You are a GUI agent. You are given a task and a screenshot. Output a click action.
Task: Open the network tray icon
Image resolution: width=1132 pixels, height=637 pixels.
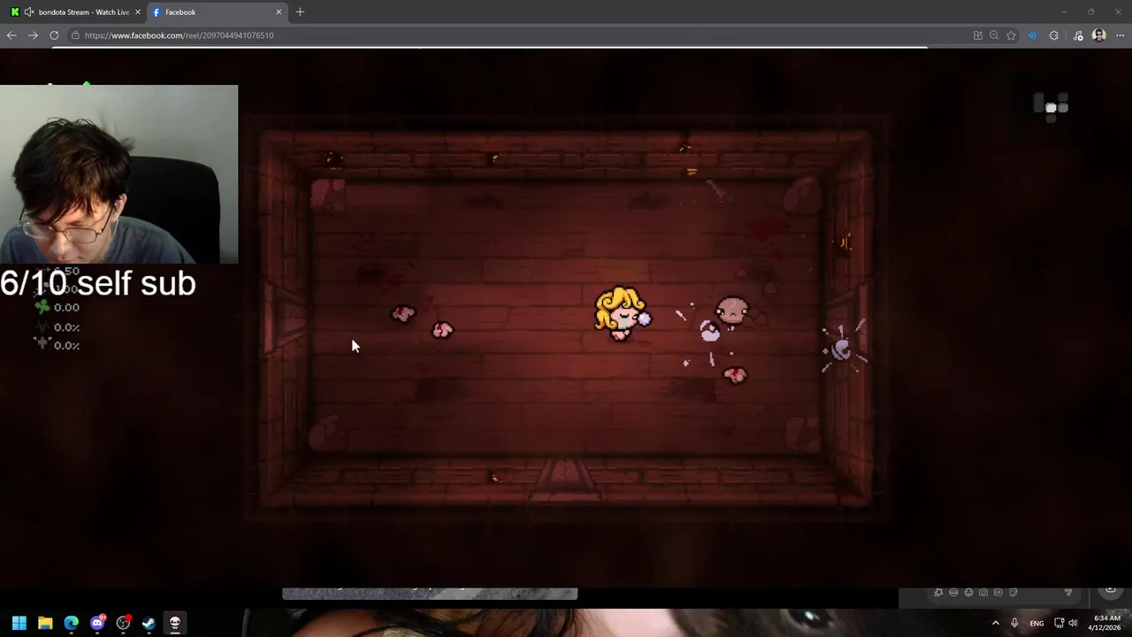pos(1059,623)
